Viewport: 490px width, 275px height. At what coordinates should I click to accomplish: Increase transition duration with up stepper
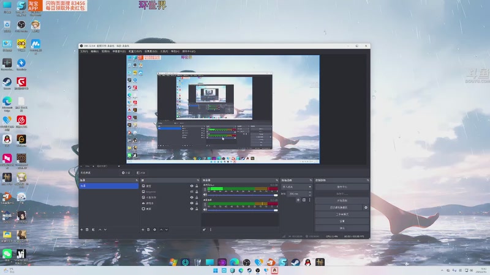[310, 193]
